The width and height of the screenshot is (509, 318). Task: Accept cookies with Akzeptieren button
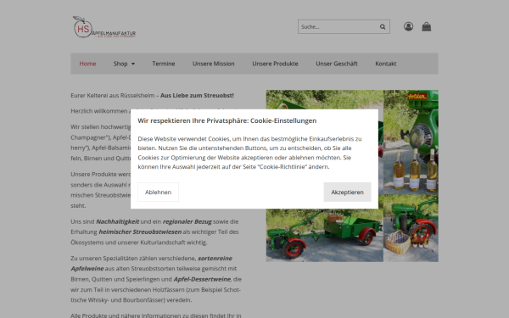(x=347, y=192)
